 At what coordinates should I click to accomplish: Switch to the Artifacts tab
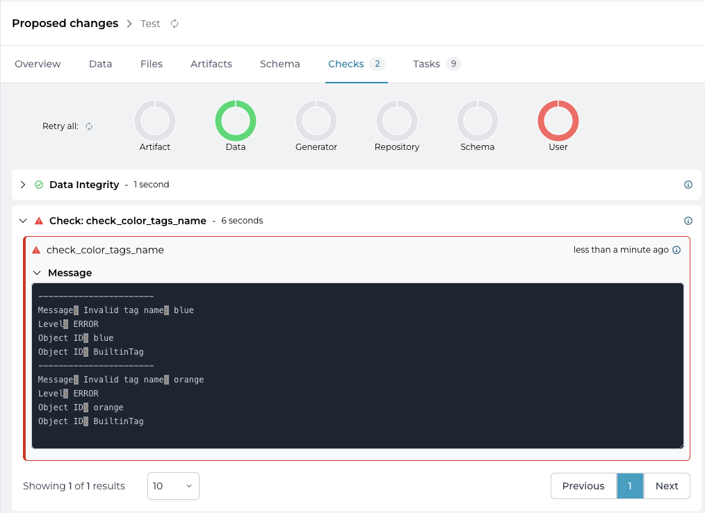(211, 64)
